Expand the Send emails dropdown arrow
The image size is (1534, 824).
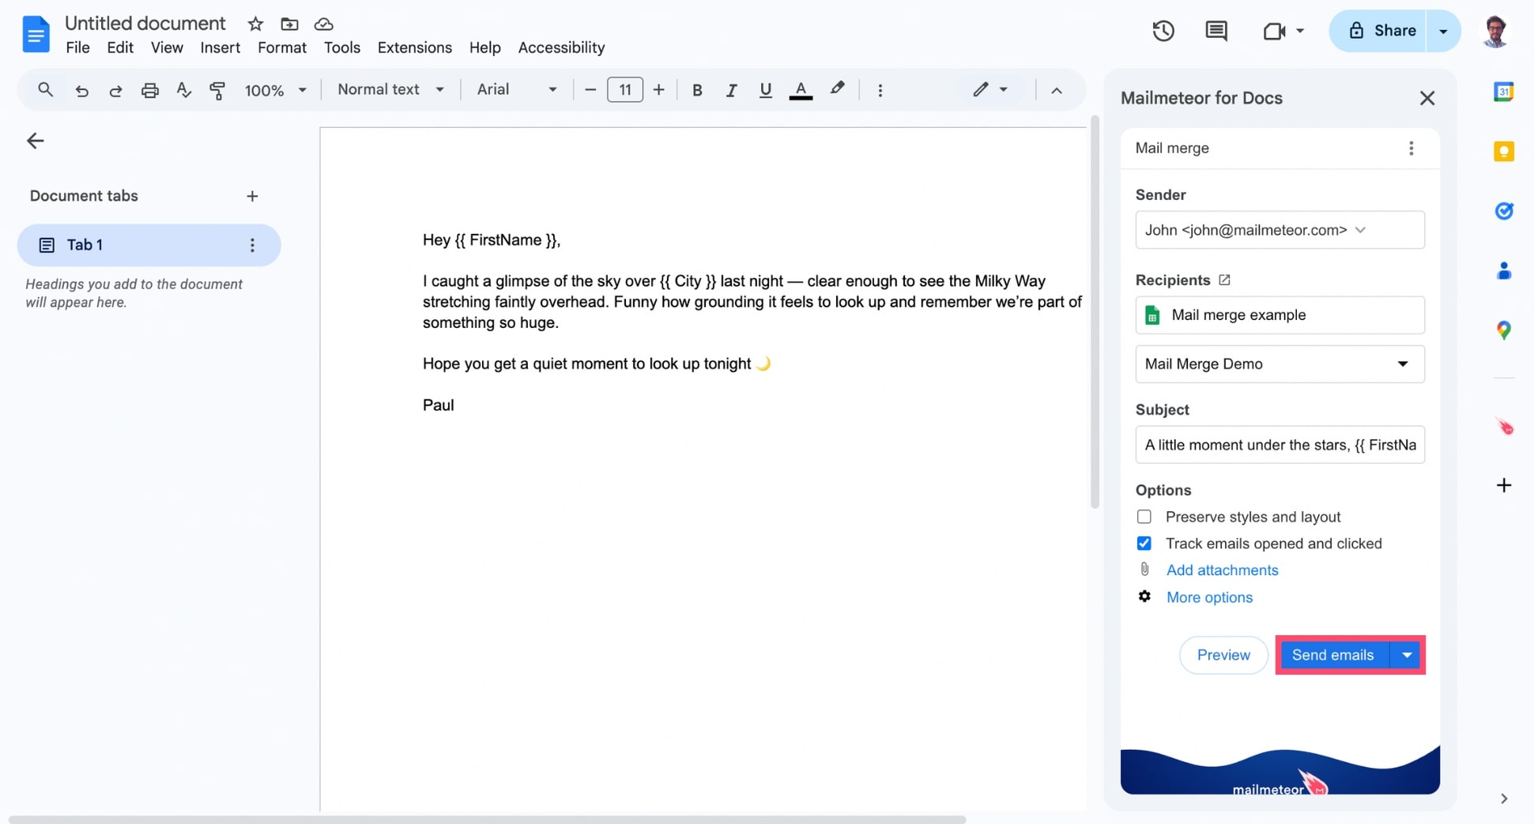click(1406, 655)
